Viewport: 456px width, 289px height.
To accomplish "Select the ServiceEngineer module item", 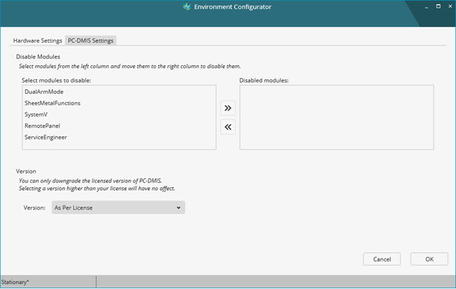I will pyautogui.click(x=46, y=137).
